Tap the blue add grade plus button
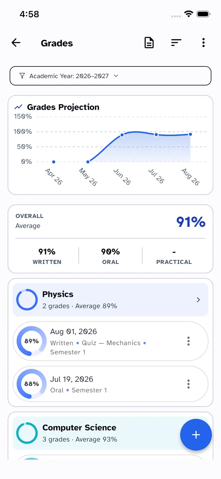 [196, 435]
